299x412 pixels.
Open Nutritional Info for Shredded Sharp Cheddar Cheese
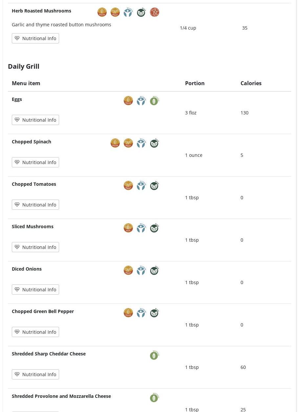[x=35, y=375]
